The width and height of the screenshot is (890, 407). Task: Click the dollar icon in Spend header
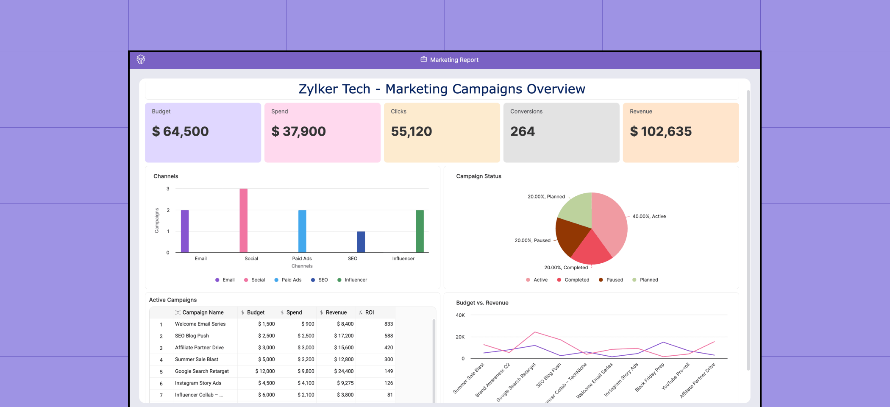pos(282,312)
